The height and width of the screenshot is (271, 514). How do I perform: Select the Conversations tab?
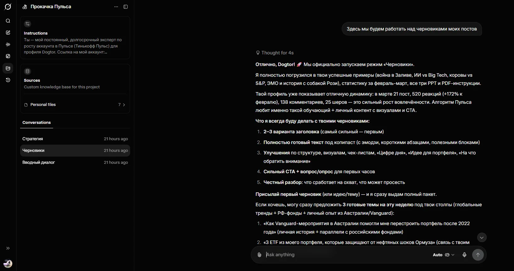(x=36, y=123)
